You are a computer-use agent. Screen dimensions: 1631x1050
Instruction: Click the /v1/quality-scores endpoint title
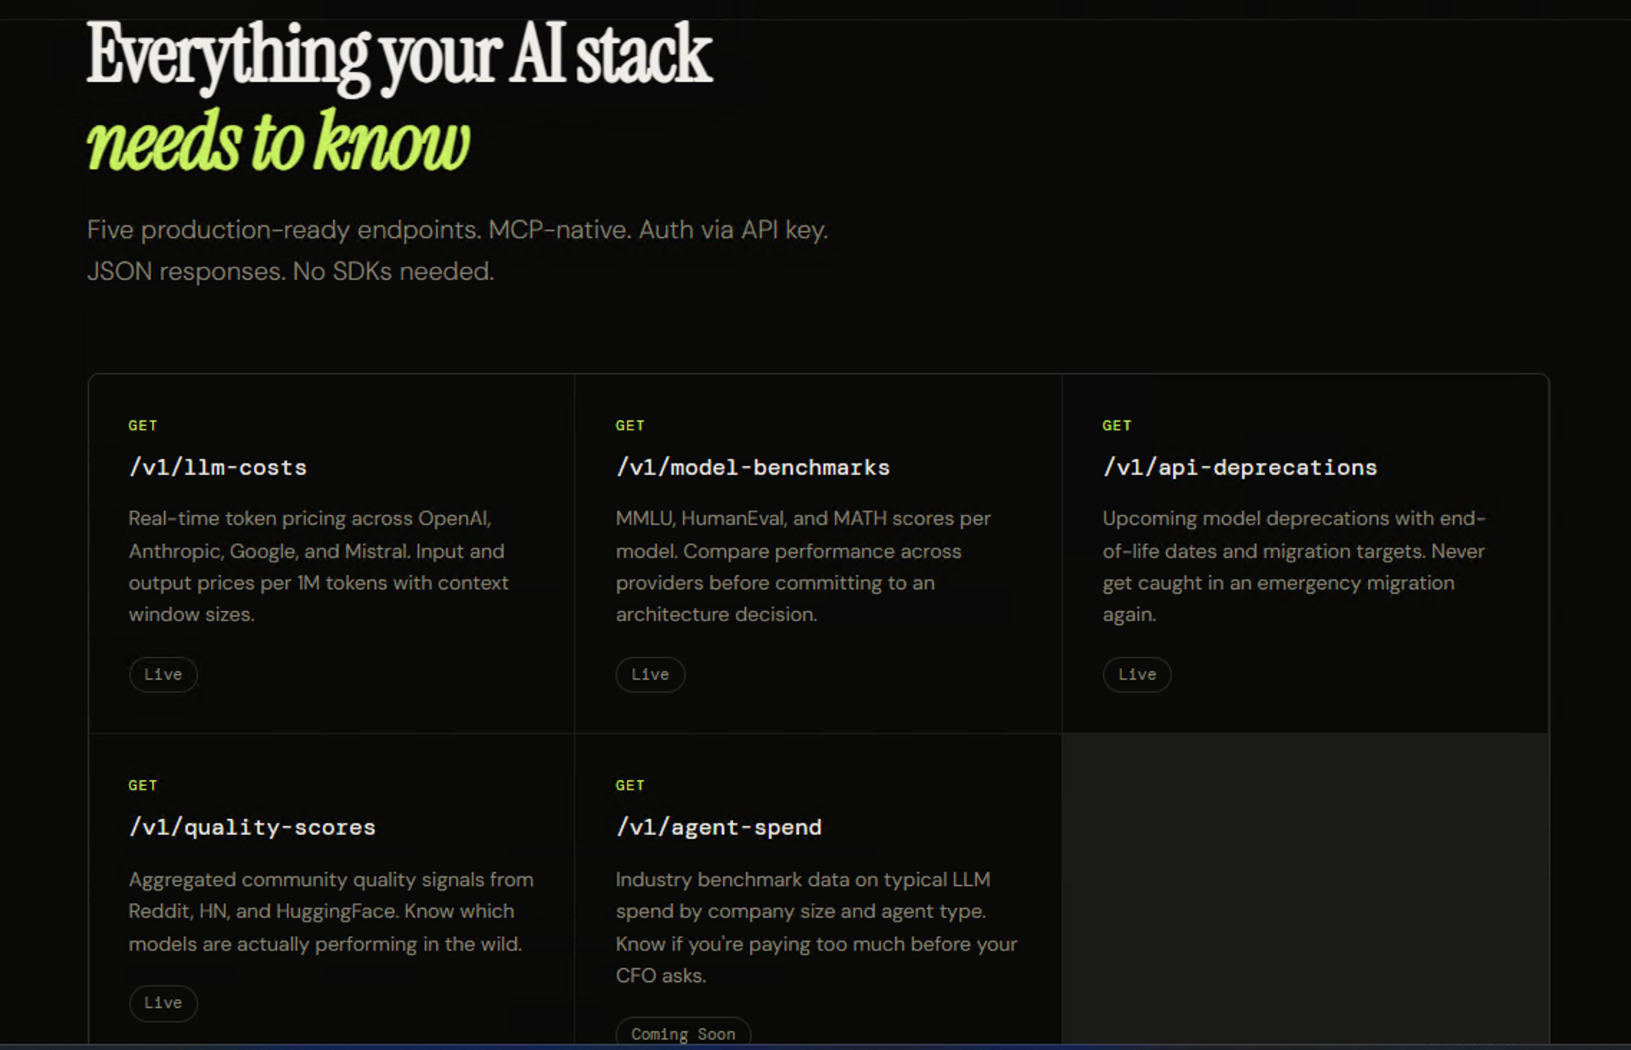pyautogui.click(x=252, y=828)
